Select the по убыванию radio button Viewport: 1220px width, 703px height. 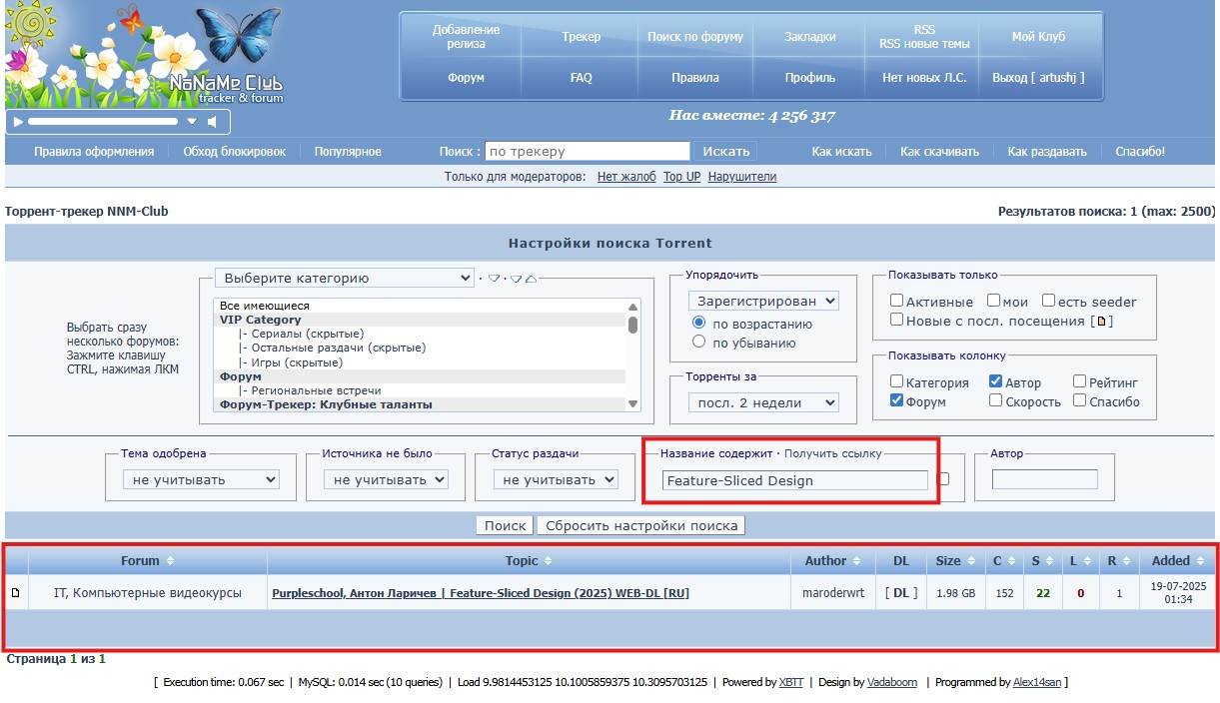pyautogui.click(x=699, y=342)
